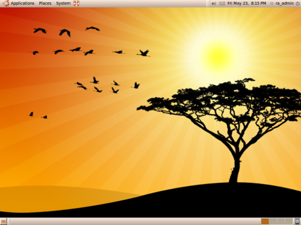Show the calendar from the date and time
This screenshot has width=301, height=225.
click(247, 4)
